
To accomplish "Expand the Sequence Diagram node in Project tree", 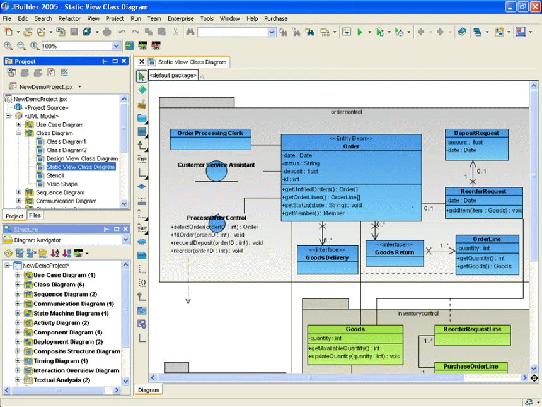I will click(19, 192).
